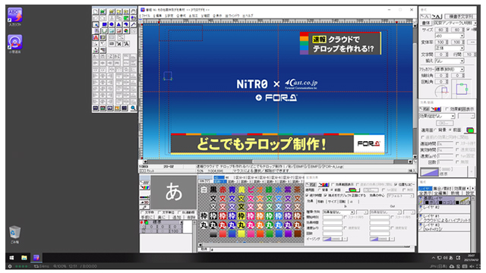Choose the green 枠 framed style preset
486x273 pixels.
click(270, 215)
